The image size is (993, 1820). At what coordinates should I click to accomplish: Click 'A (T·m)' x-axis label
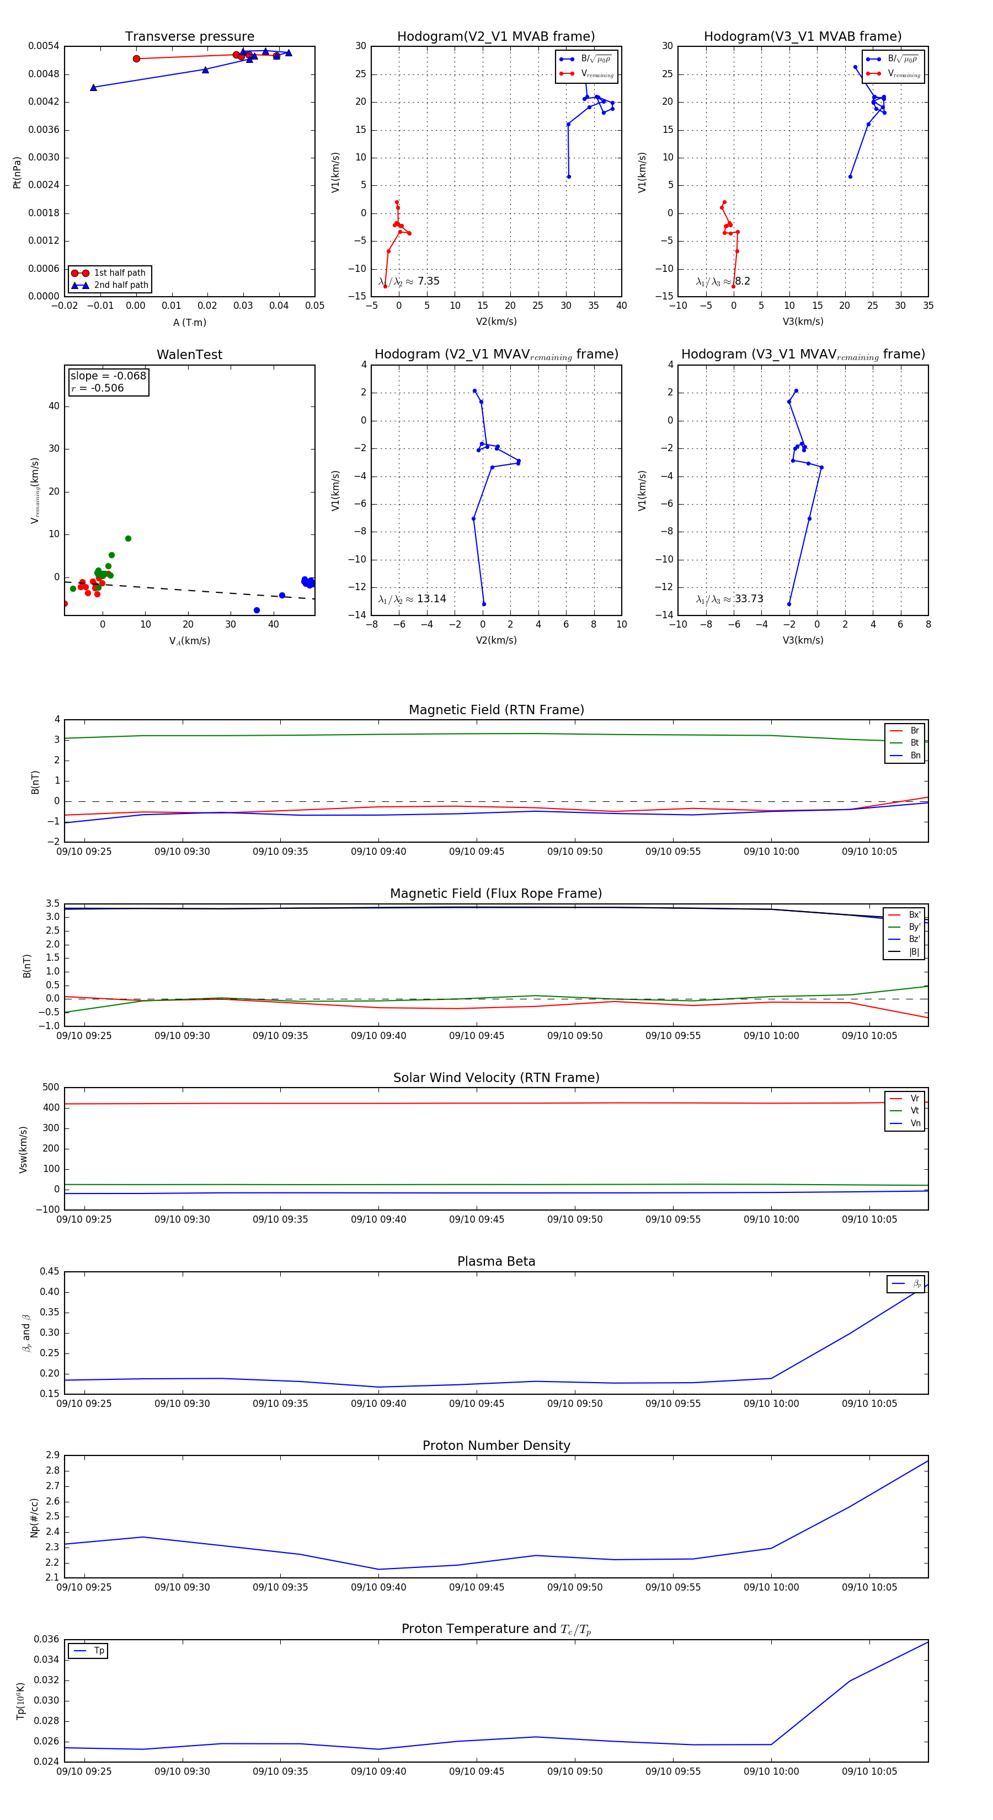click(189, 323)
